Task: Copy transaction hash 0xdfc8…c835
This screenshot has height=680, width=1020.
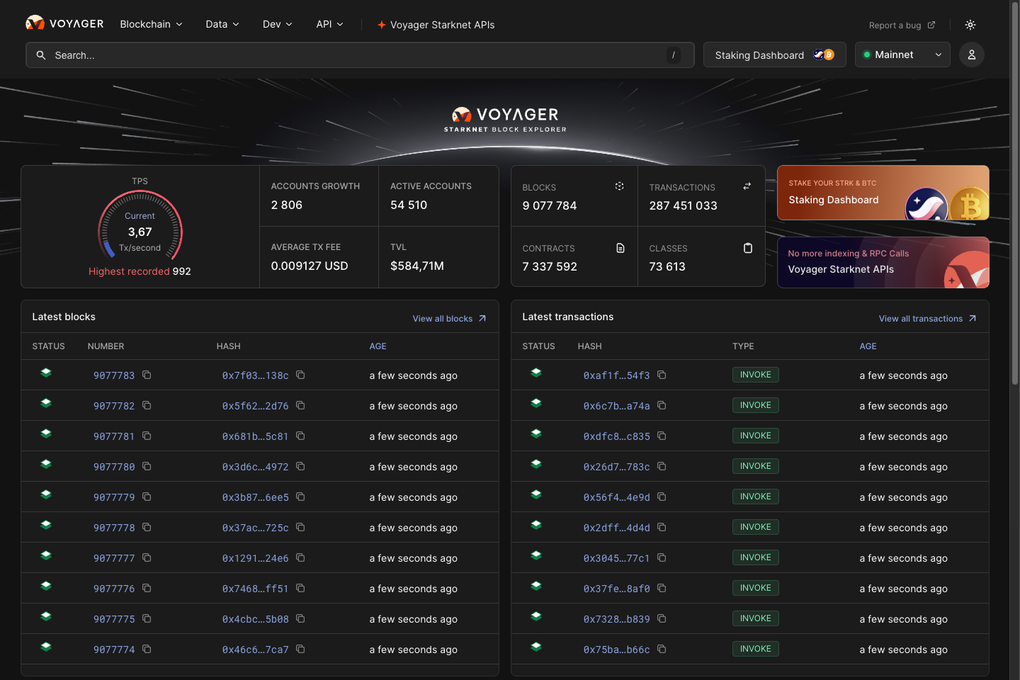Action: point(662,436)
